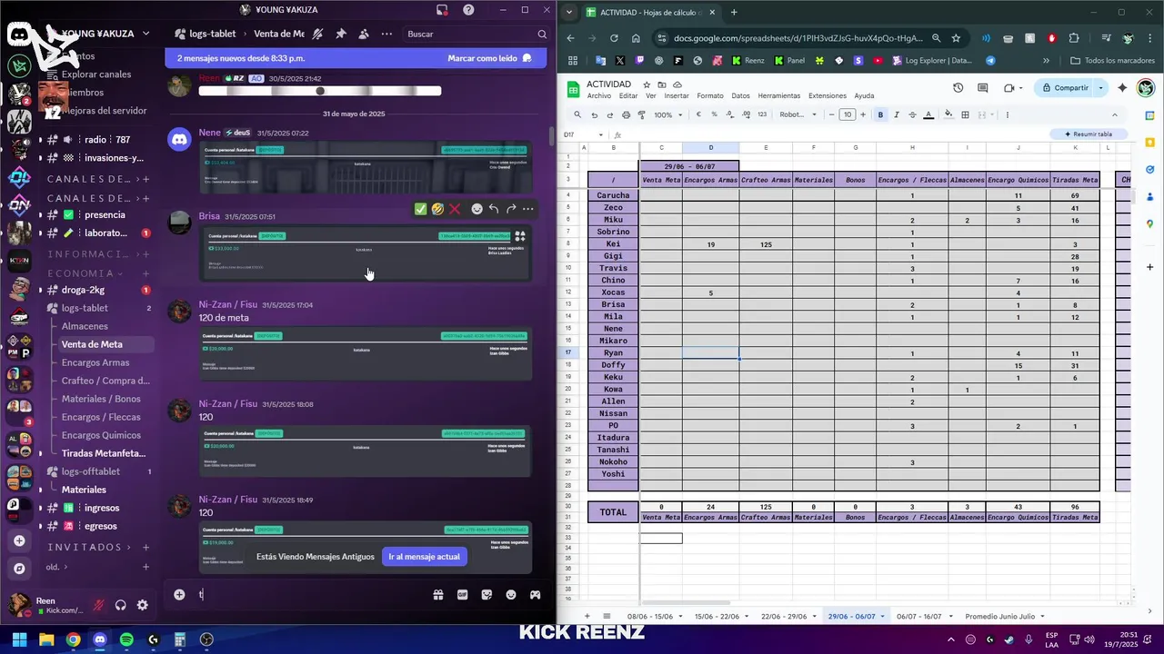Open gift icon in Discord message bar
This screenshot has width=1164, height=654.
(x=438, y=595)
